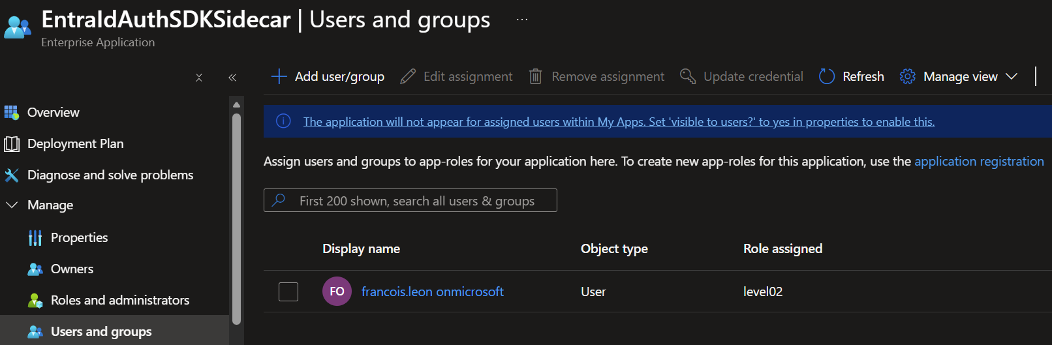Click the My Apps visibility banner link
The width and height of the screenshot is (1052, 345).
[619, 121]
